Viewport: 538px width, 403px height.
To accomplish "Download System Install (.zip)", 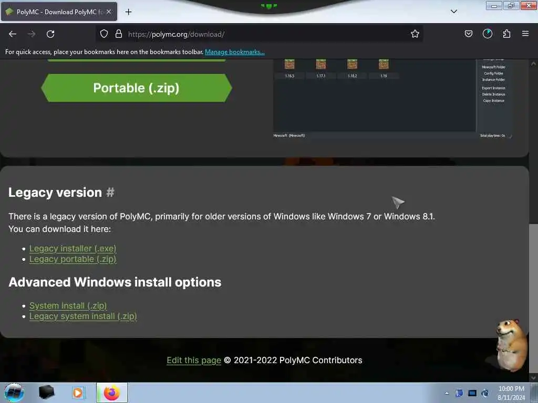I will point(68,306).
